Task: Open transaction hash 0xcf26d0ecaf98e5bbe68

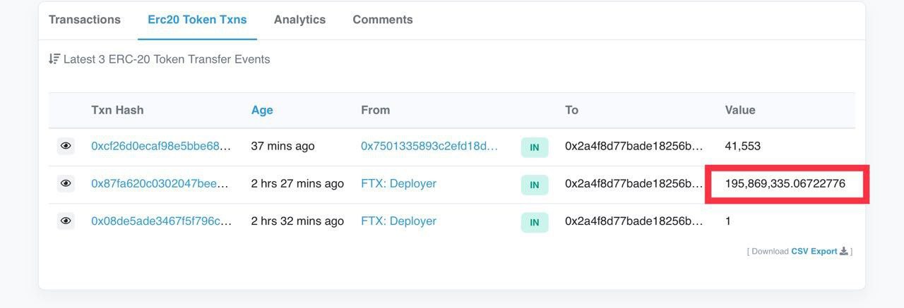Action: [161, 146]
